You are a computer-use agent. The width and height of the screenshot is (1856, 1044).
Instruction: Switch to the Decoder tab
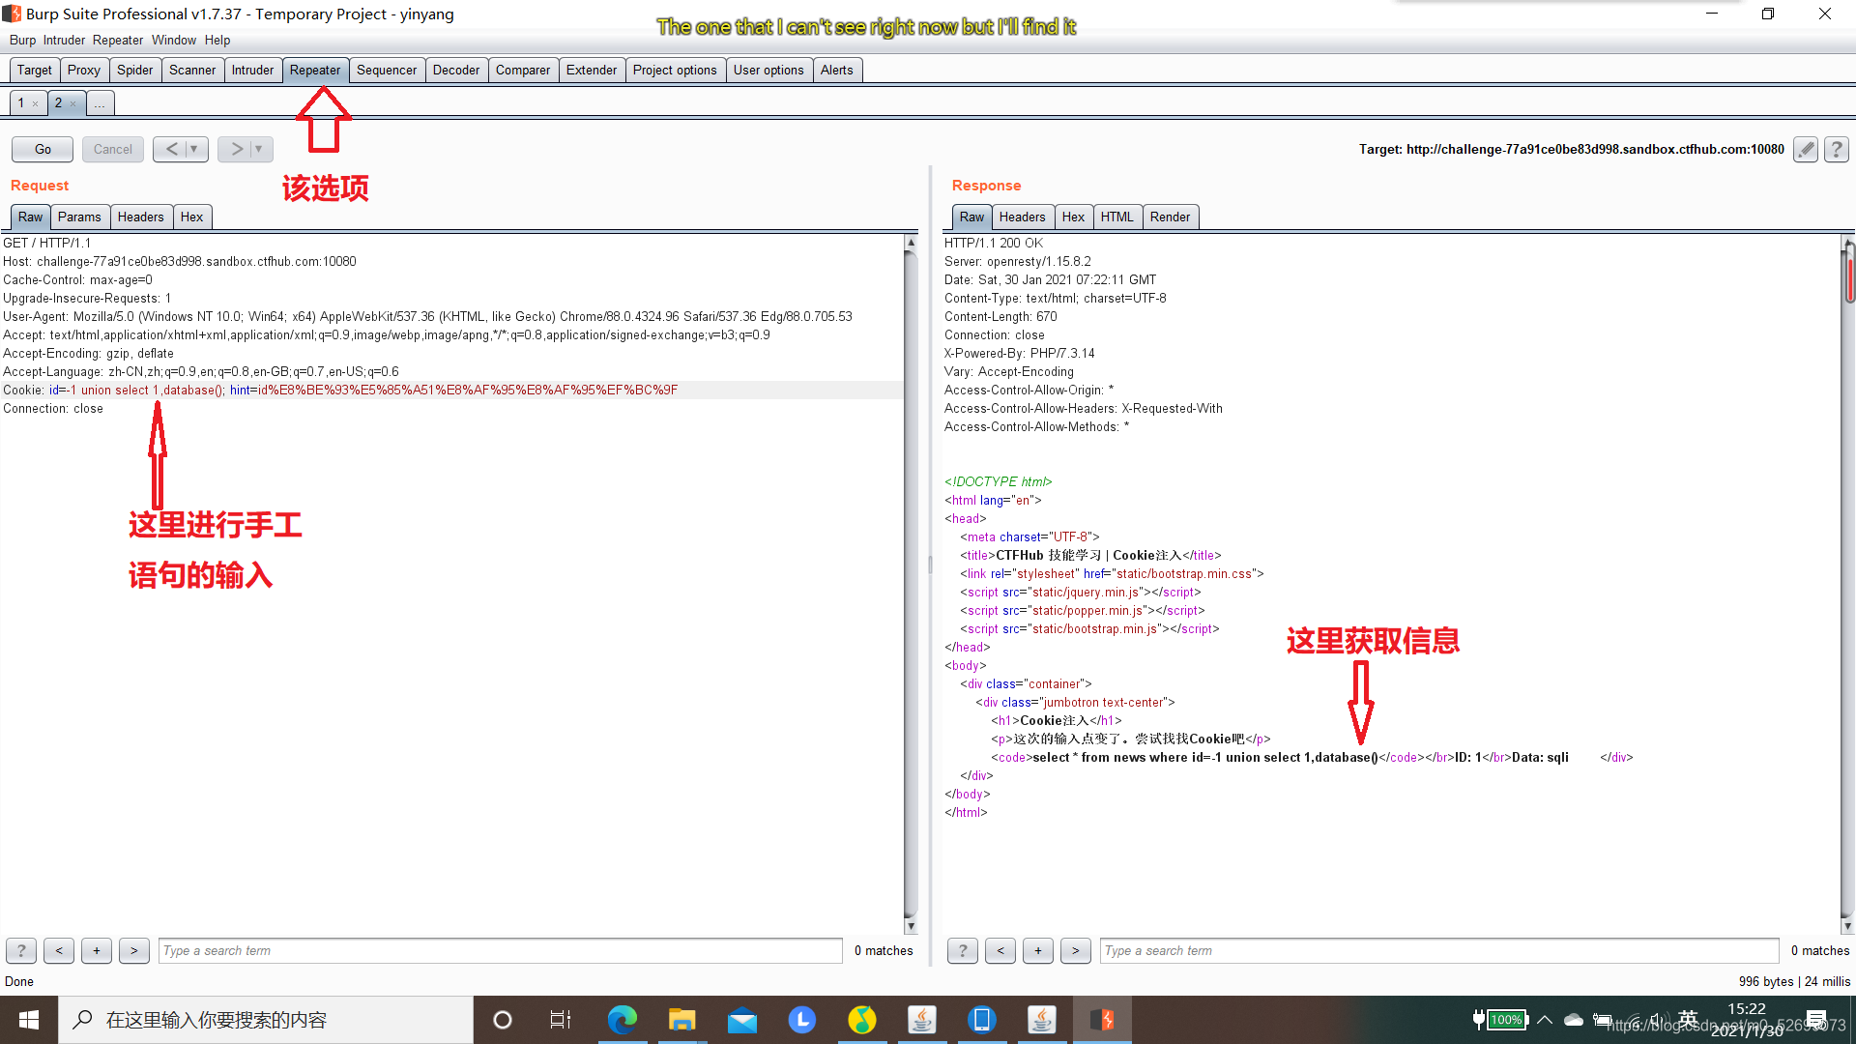tap(456, 71)
